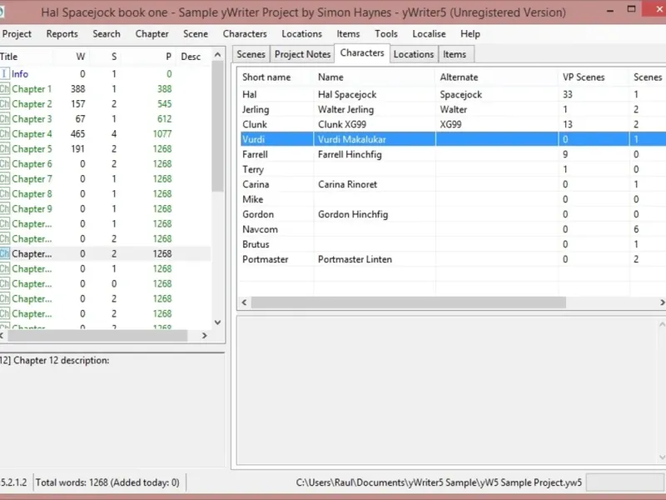Sort characters by Short name column header
This screenshot has height=500, width=666.
(x=276, y=77)
